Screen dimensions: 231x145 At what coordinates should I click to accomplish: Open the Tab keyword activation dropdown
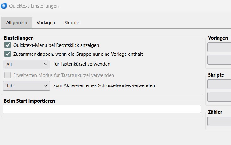pos(26,85)
